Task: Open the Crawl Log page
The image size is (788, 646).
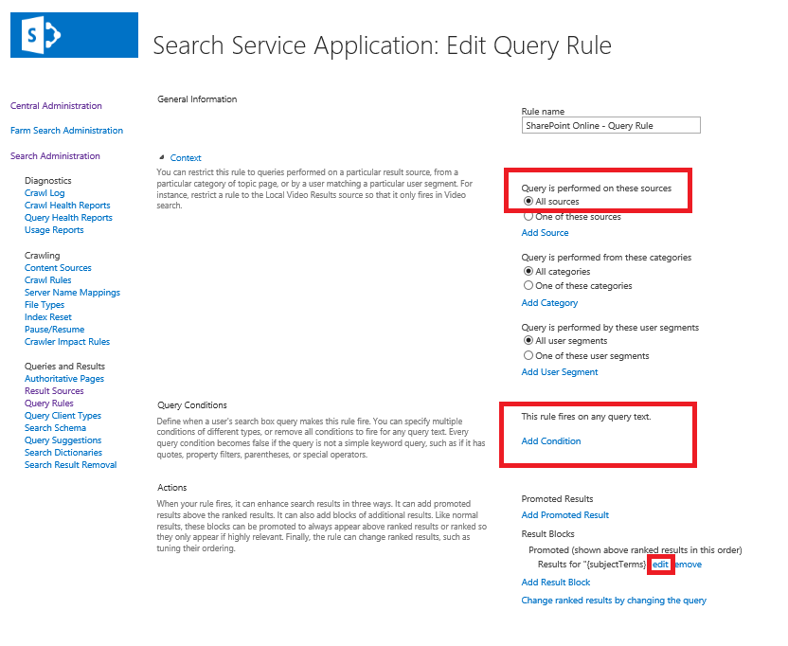Action: 44,192
